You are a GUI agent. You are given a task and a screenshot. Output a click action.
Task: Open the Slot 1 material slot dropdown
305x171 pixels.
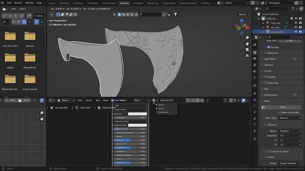click(x=142, y=100)
